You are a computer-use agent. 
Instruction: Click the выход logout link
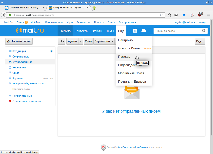click(202, 22)
